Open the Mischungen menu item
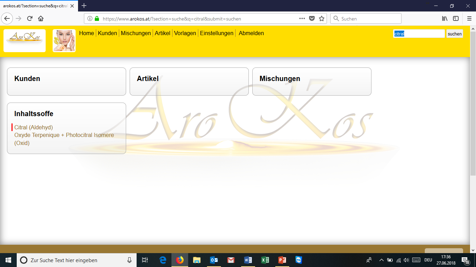Image resolution: width=476 pixels, height=267 pixels. click(136, 33)
